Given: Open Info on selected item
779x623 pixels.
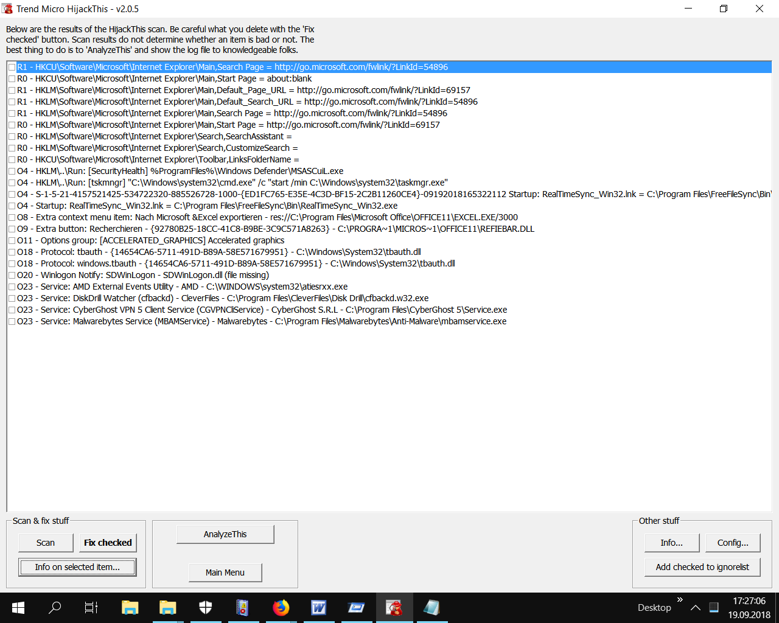Looking at the screenshot, I should tap(77, 567).
